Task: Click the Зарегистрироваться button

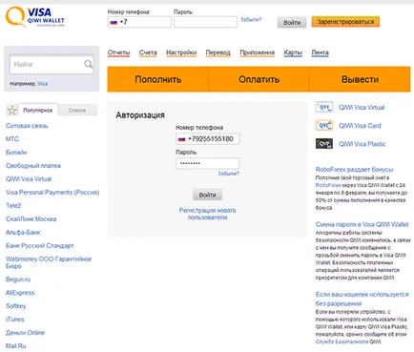Action: (345, 22)
